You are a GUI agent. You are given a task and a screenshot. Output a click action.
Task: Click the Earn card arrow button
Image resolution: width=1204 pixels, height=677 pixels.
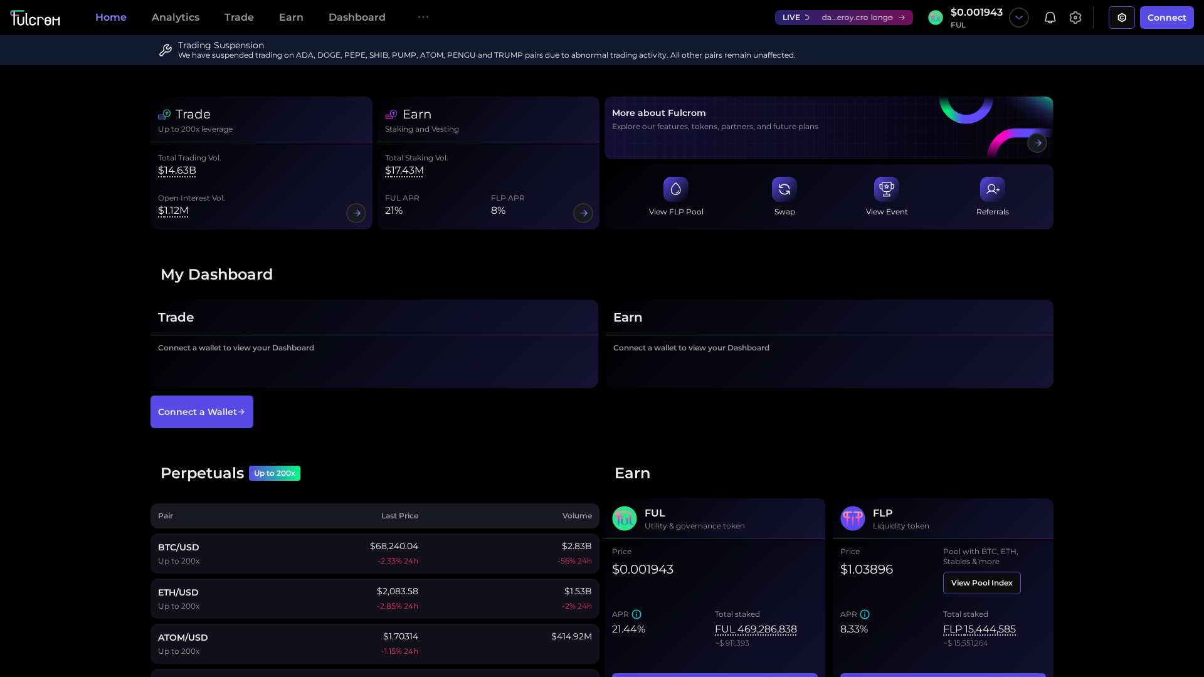583,213
